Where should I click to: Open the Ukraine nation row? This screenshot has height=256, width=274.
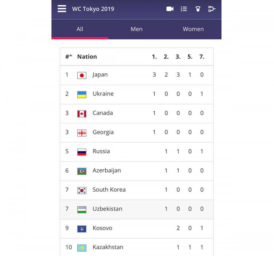click(136, 94)
